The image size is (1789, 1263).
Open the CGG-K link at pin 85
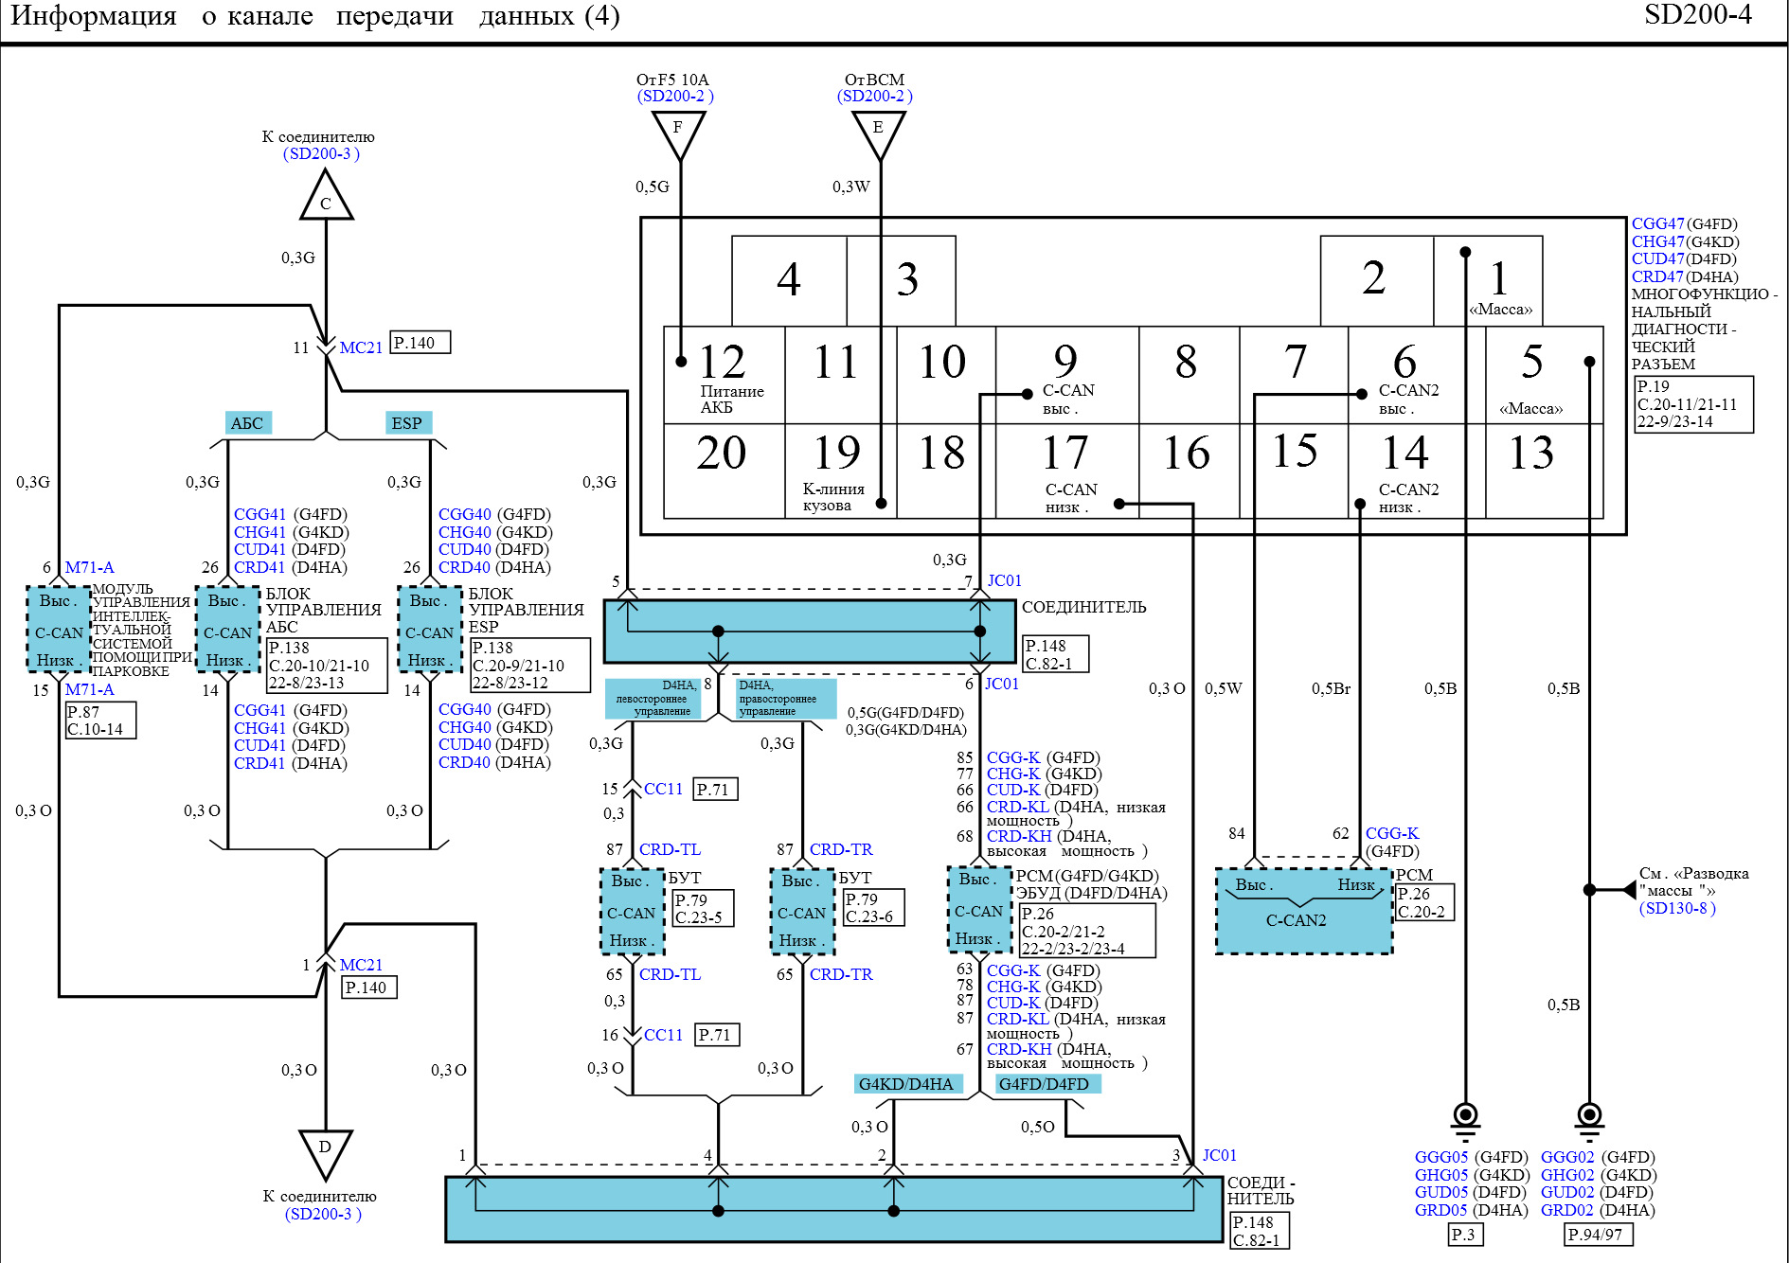(1013, 757)
